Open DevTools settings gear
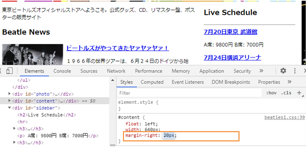Screen dimensions: 306x147 pyautogui.click(x=283, y=71)
